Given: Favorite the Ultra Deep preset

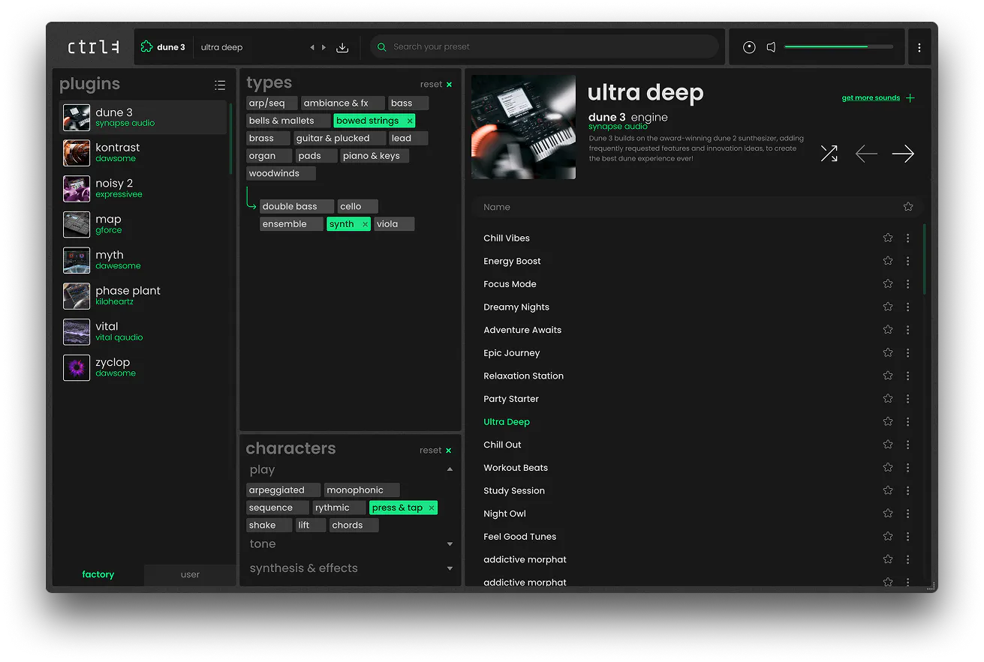Looking at the screenshot, I should [888, 421].
